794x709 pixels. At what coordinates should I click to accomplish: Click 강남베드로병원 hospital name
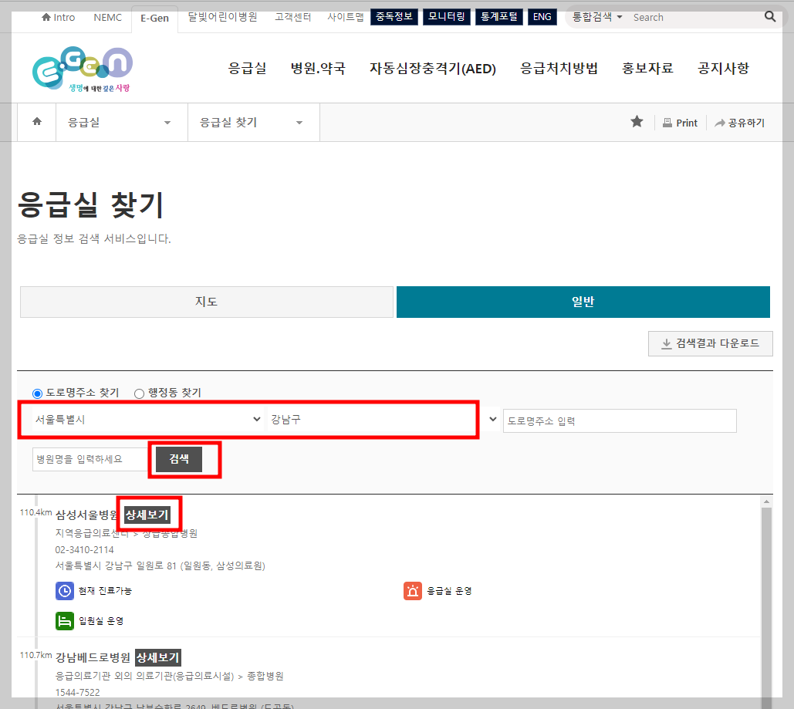pos(93,658)
